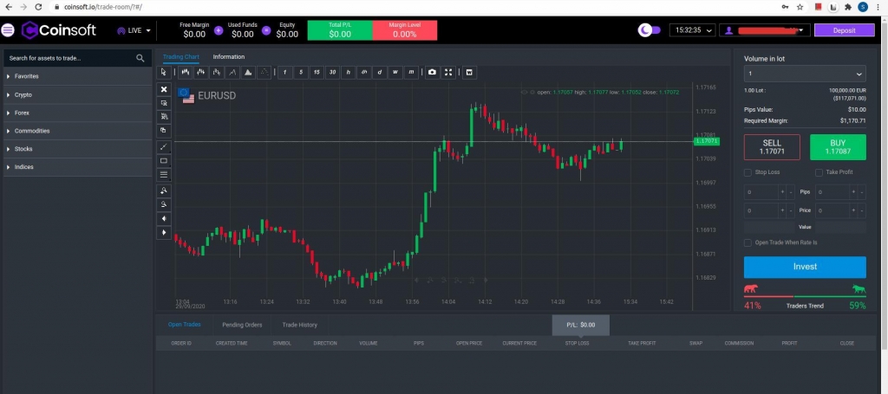Open the 15:32:35 time dropdown
This screenshot has height=394, width=888.
(x=693, y=30)
